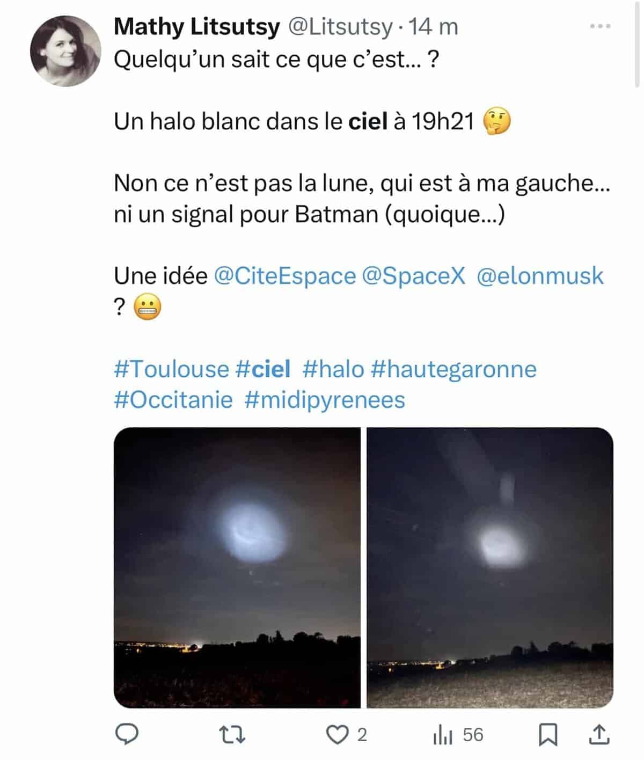Enlarge the right halo sky photo

pos(490,567)
